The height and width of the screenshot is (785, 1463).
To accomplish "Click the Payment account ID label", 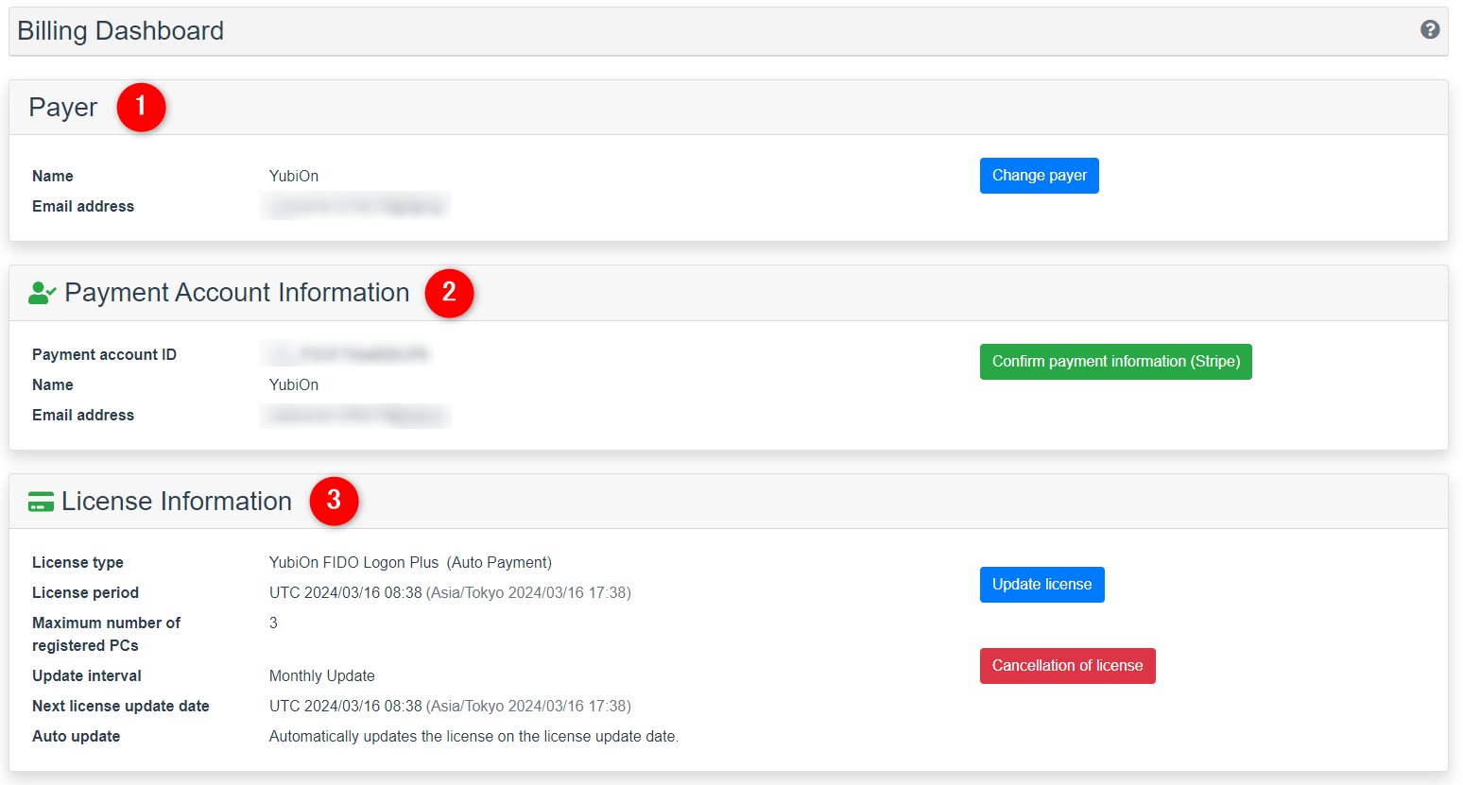I will [104, 355].
